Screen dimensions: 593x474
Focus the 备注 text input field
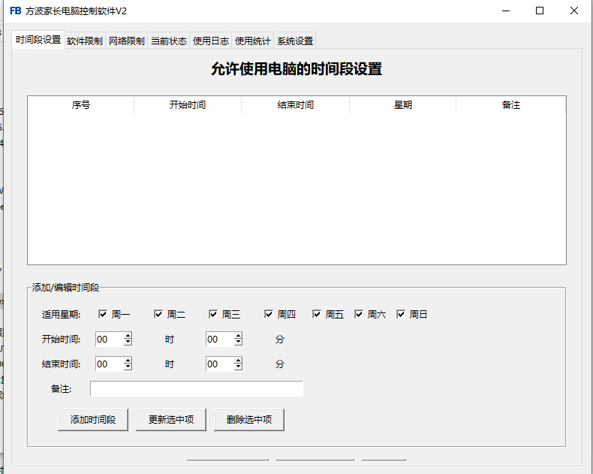tap(197, 388)
